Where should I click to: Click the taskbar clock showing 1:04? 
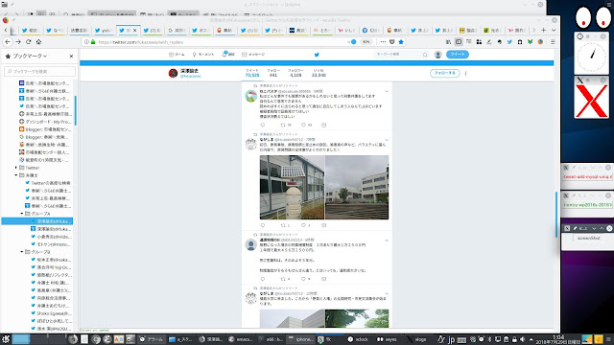coord(558,339)
